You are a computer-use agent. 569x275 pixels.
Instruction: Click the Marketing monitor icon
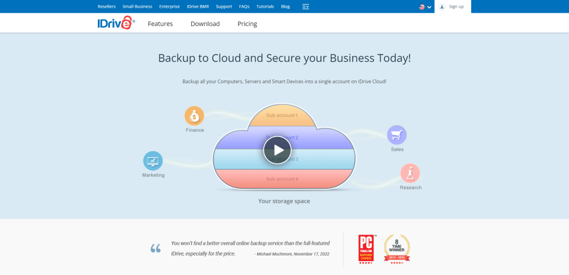tap(153, 161)
